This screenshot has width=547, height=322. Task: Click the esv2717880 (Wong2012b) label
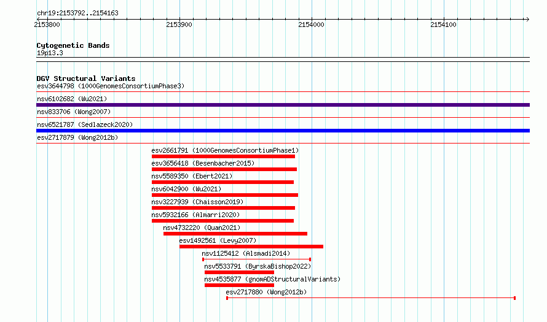pos(266,292)
